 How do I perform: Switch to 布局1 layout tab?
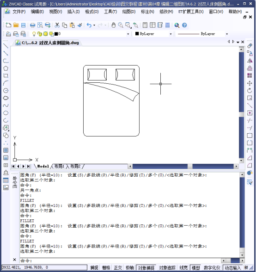click(x=59, y=166)
